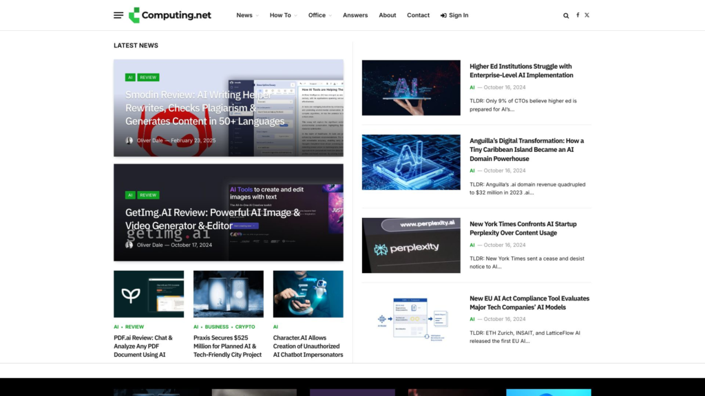This screenshot has width=705, height=396.
Task: Open PDF.ai Review article title
Action: [143, 346]
